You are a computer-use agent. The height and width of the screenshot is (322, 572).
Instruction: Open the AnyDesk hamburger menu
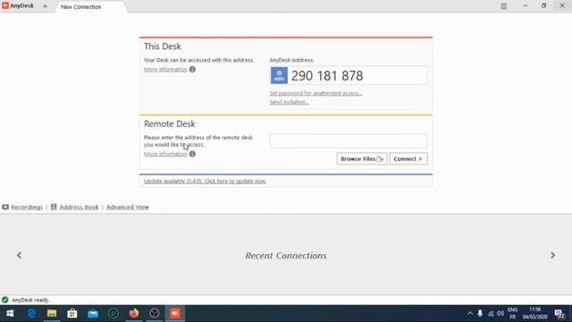pos(503,6)
